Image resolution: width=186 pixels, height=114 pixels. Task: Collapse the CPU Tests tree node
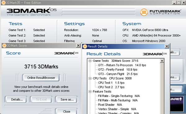click(x=90, y=78)
